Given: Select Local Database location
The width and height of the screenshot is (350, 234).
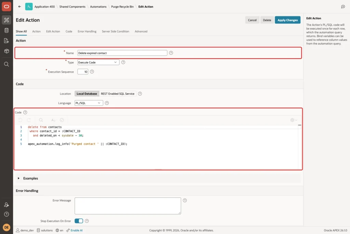Looking at the screenshot, I should 87,94.
